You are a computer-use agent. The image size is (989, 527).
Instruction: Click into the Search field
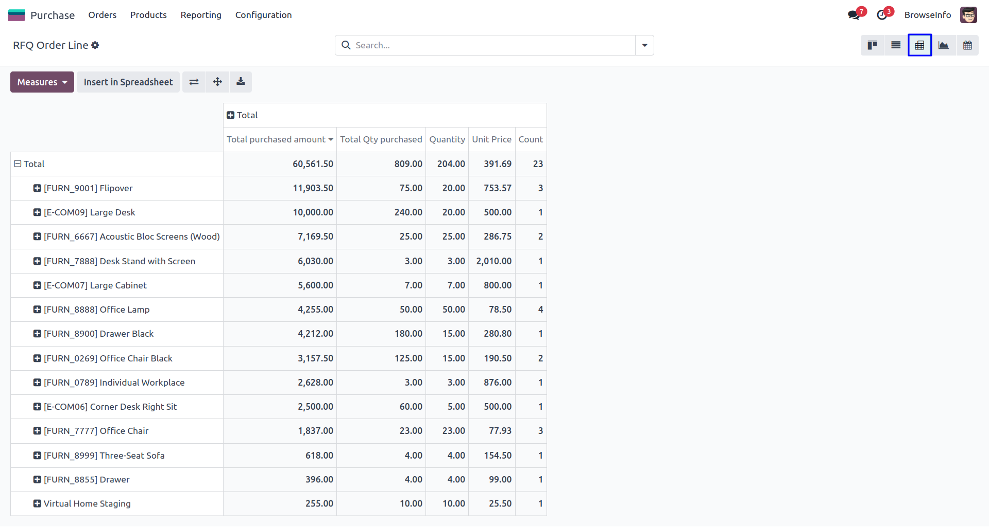[489, 45]
